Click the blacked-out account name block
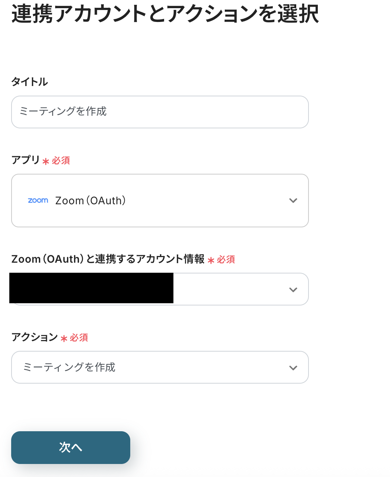390x477 pixels. (91, 288)
